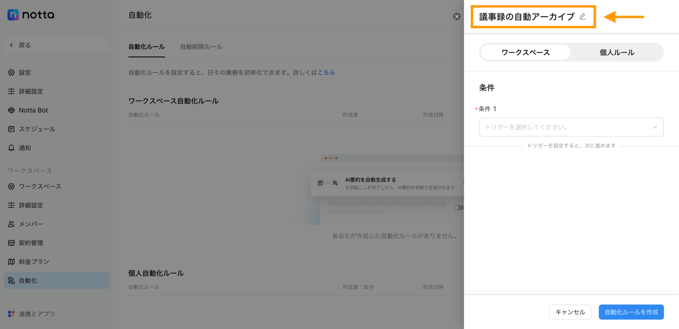Switch to 自動化ルール tab
The image size is (679, 329).
(146, 47)
